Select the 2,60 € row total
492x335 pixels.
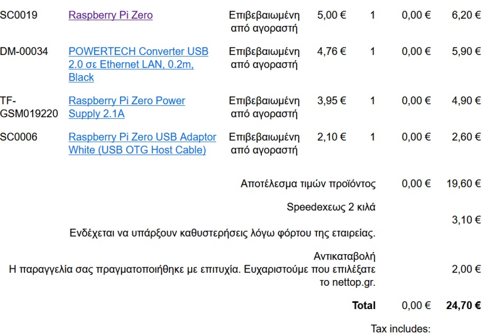point(466,137)
